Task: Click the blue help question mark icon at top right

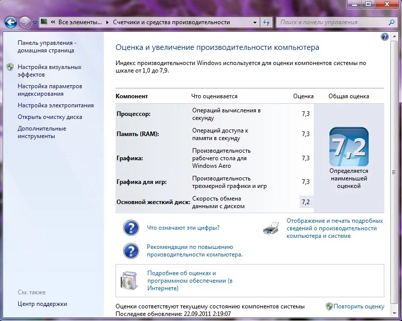Action: point(385,37)
